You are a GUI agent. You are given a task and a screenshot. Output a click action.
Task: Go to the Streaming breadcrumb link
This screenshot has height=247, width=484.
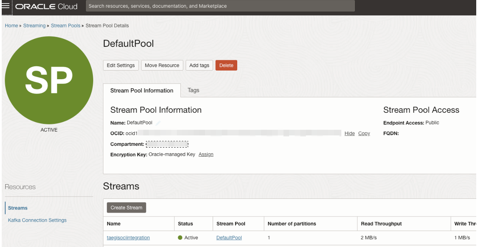point(34,25)
